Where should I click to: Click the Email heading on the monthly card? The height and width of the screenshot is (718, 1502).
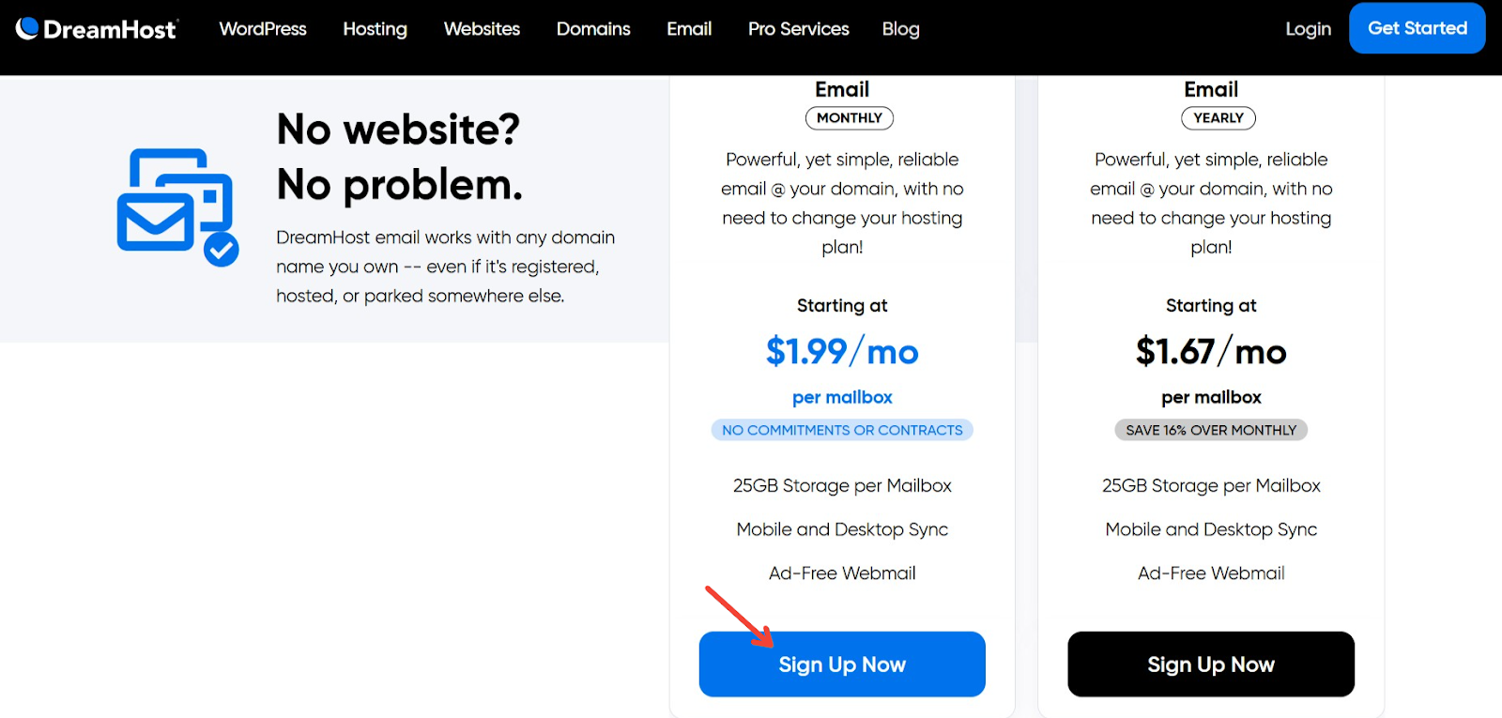[x=841, y=89]
